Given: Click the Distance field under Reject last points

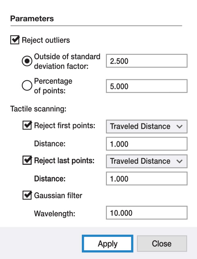Looking at the screenshot, I should coord(147,178).
